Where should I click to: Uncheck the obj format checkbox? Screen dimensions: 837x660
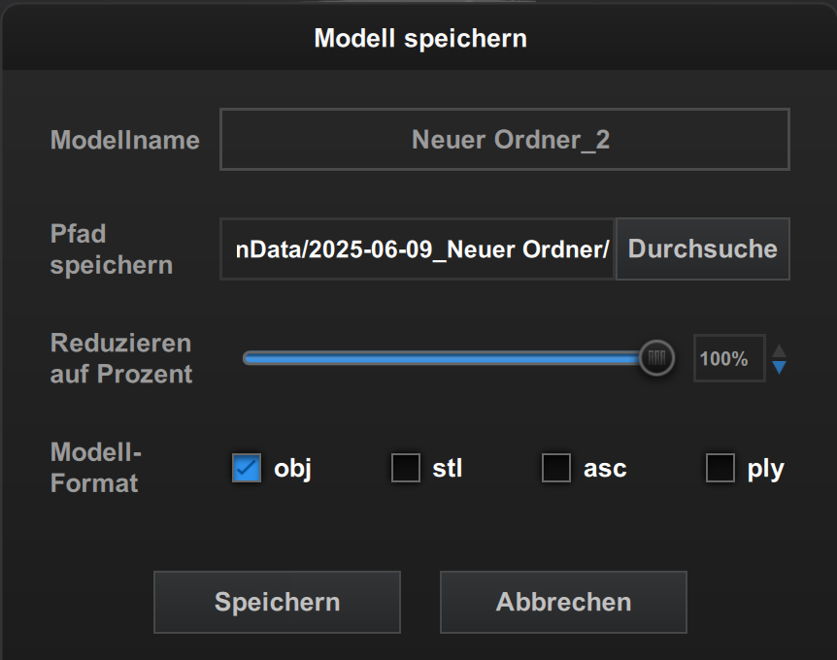pos(247,469)
